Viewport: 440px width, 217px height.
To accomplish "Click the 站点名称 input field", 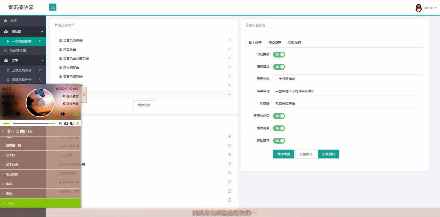I will (347, 91).
